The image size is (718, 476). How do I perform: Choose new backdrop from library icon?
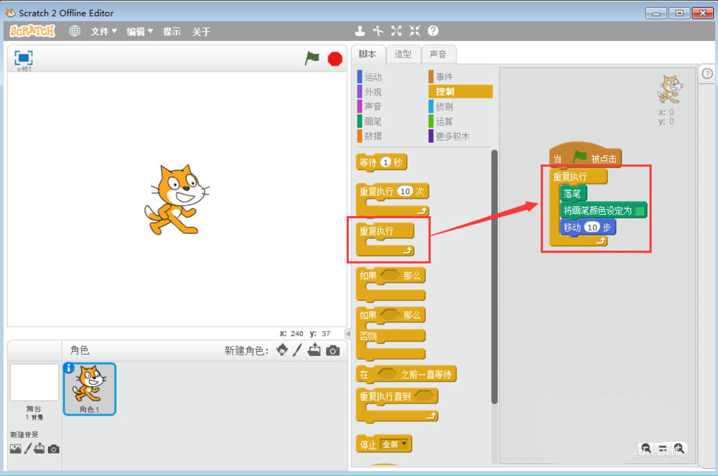click(x=16, y=449)
